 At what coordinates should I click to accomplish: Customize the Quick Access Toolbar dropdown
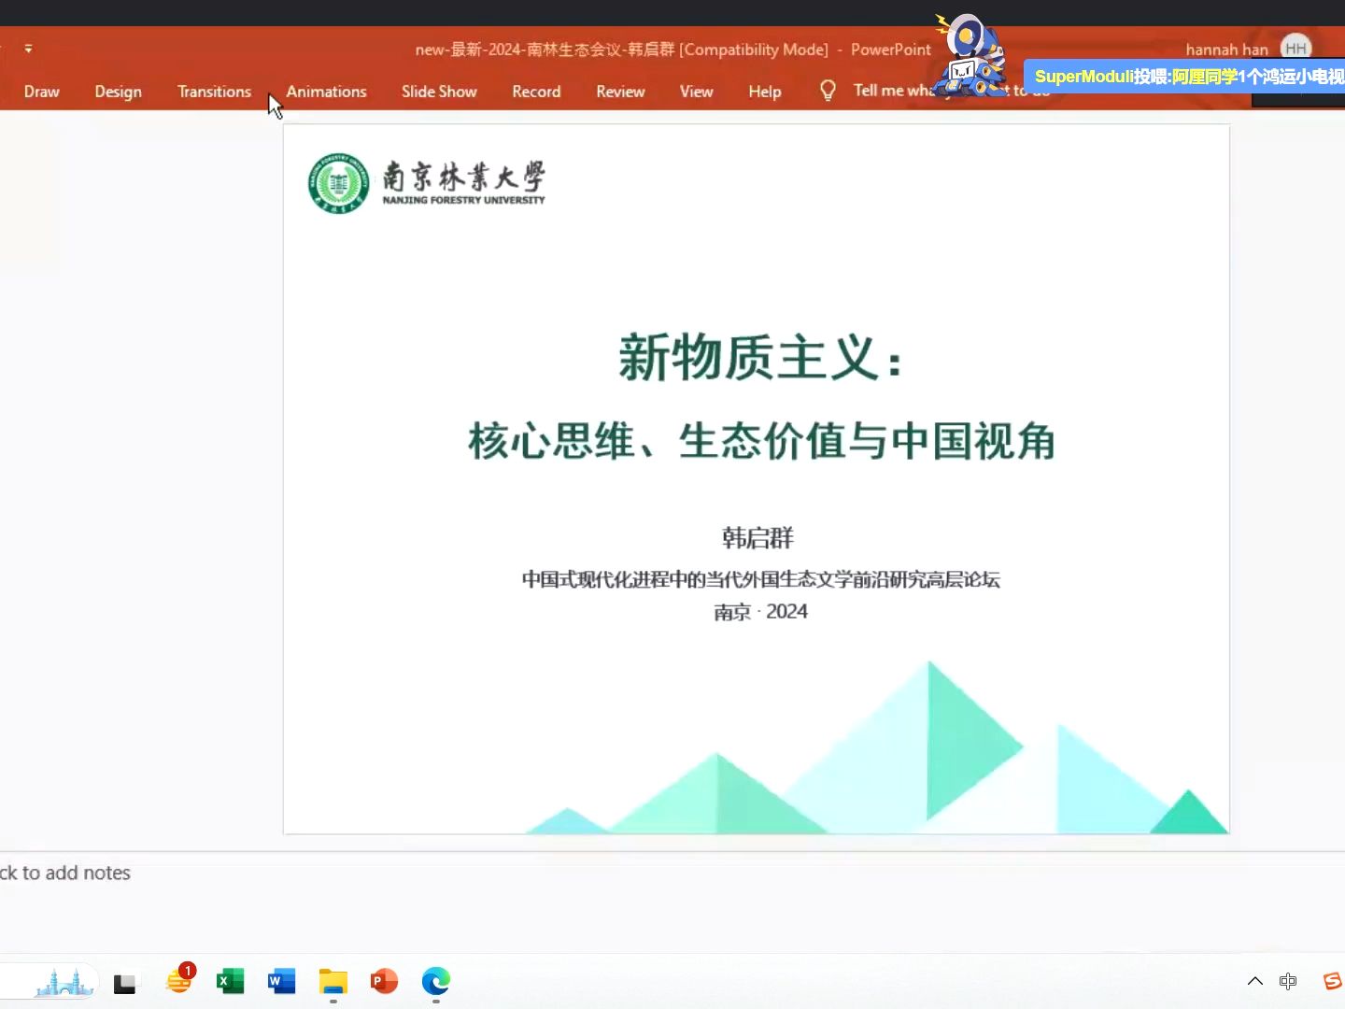click(29, 49)
